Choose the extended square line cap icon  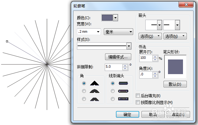(x=123, y=99)
